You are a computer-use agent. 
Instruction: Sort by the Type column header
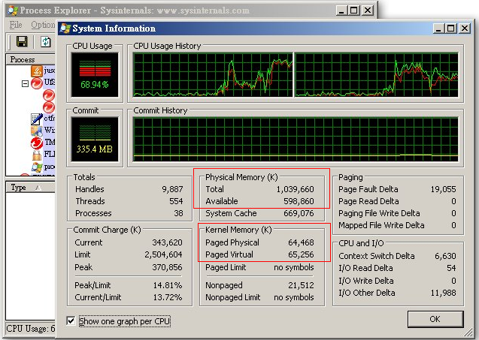[x=30, y=187]
